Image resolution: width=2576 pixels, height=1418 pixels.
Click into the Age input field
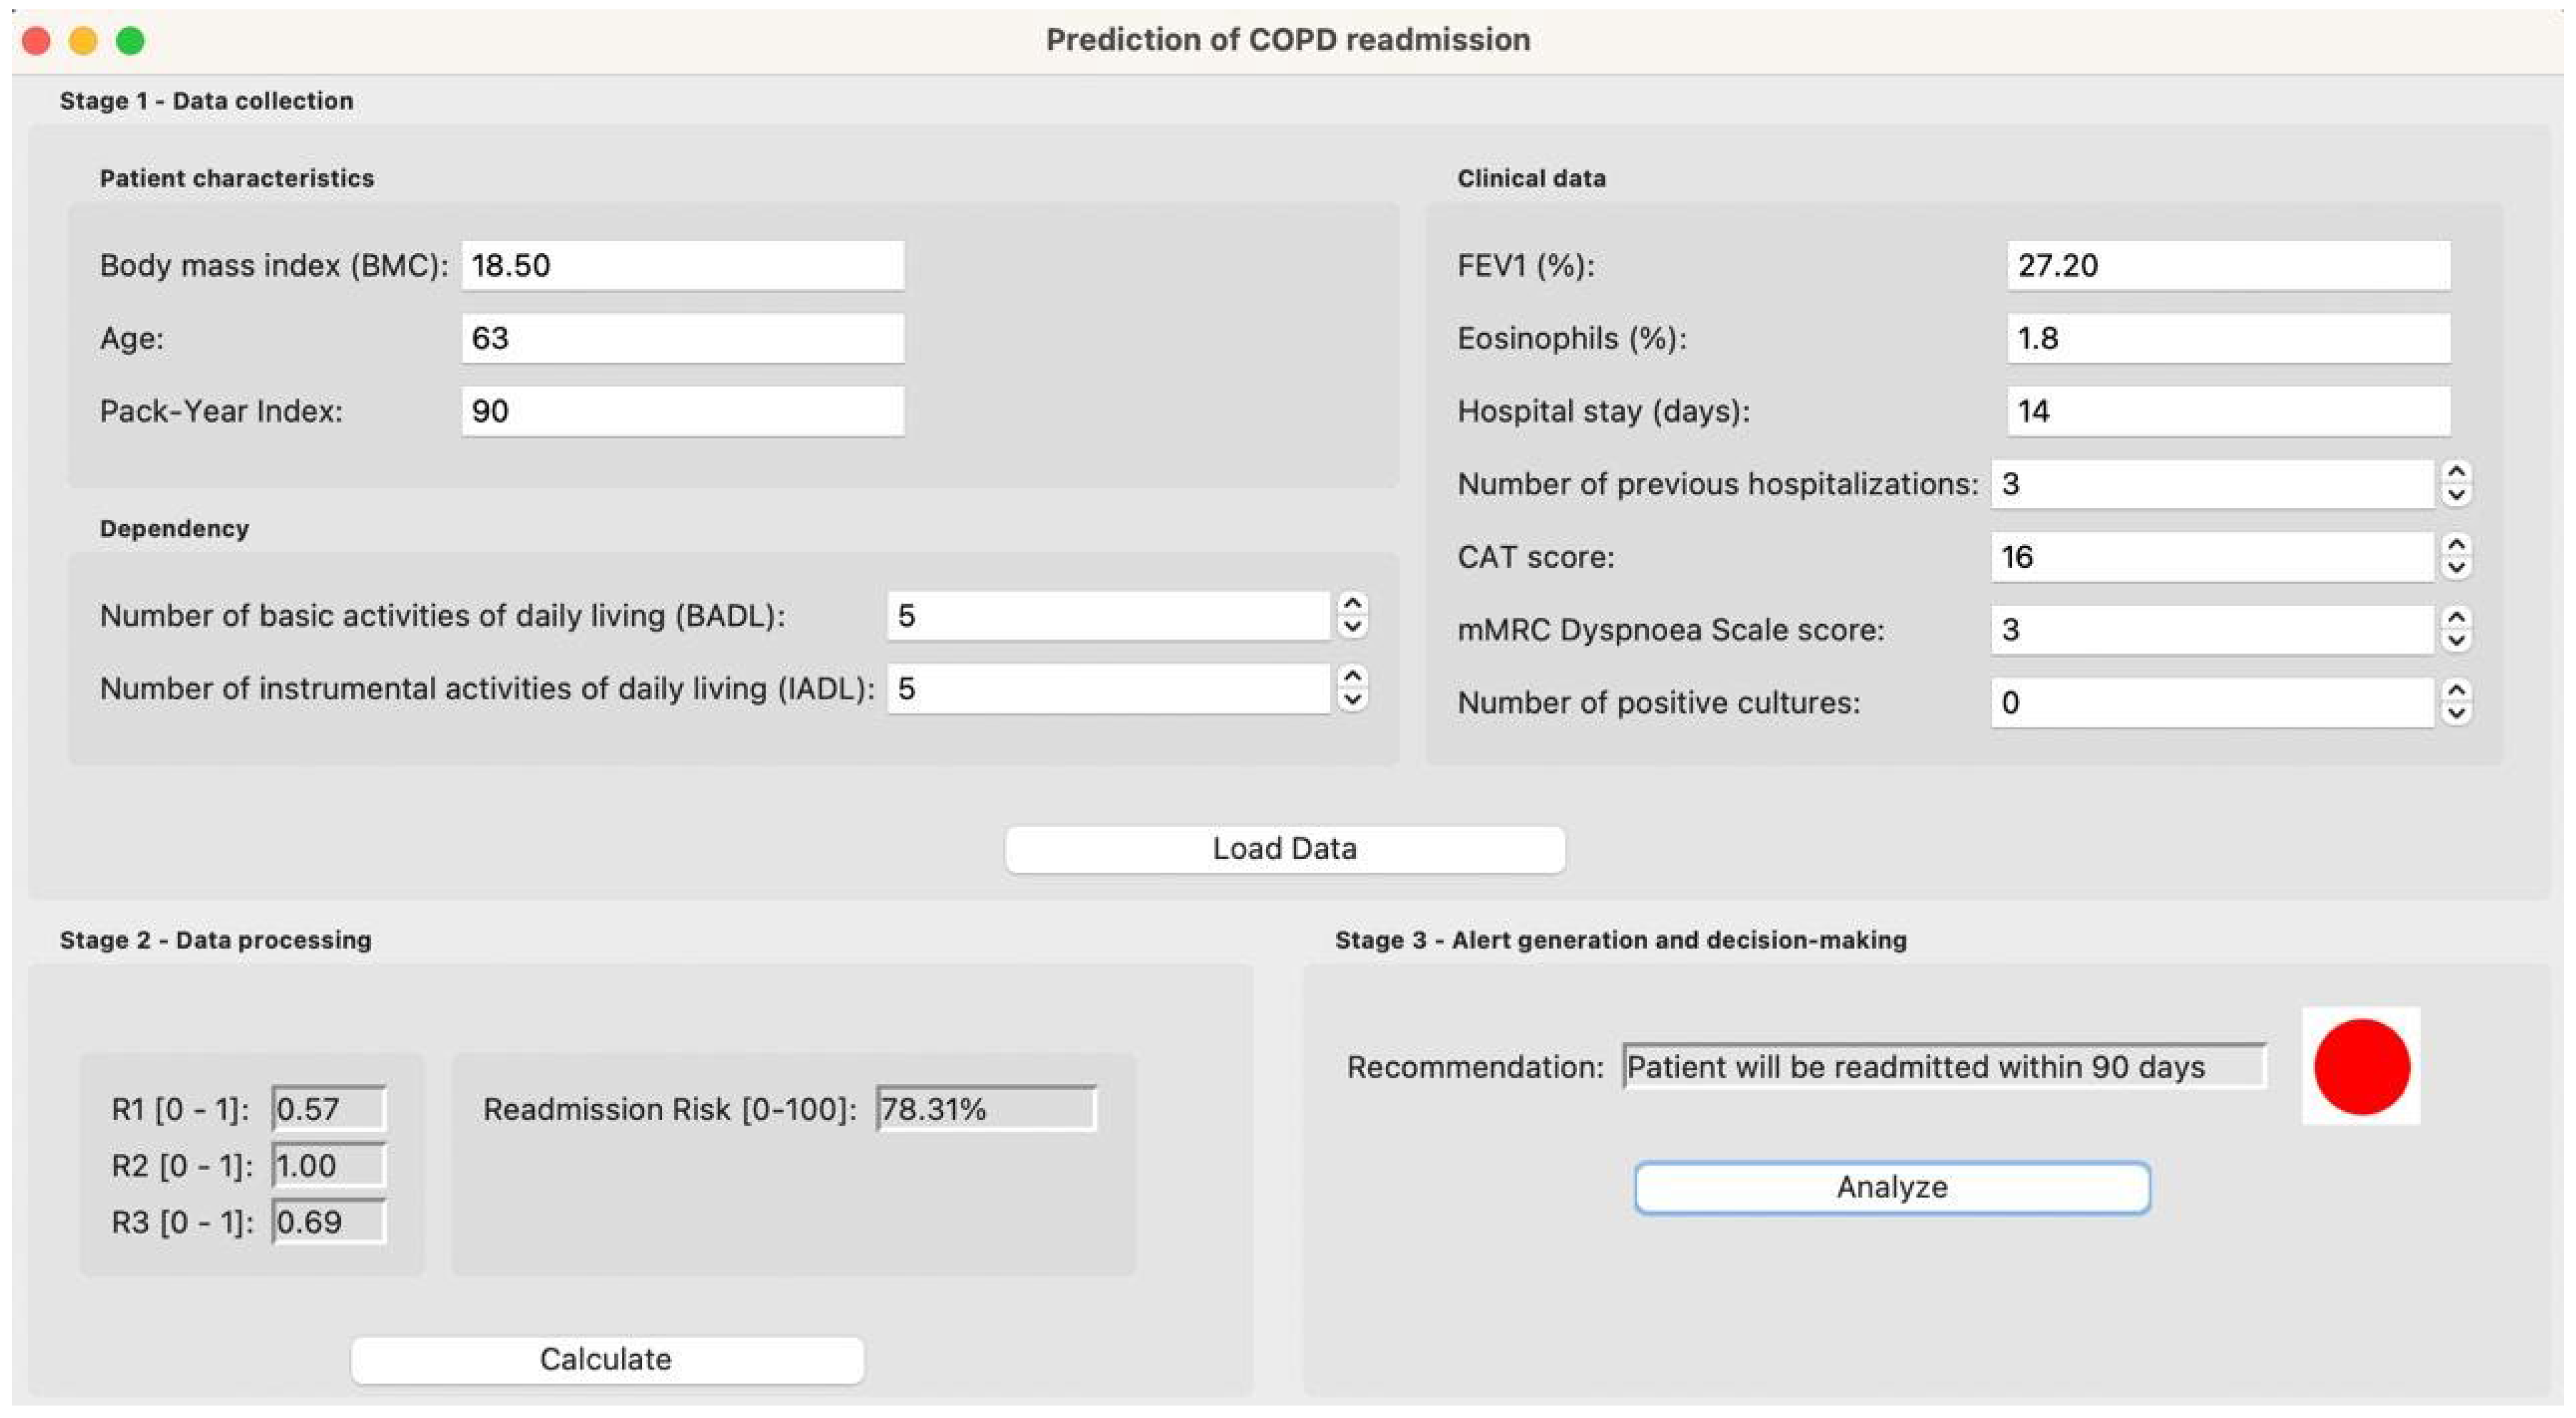coord(682,338)
